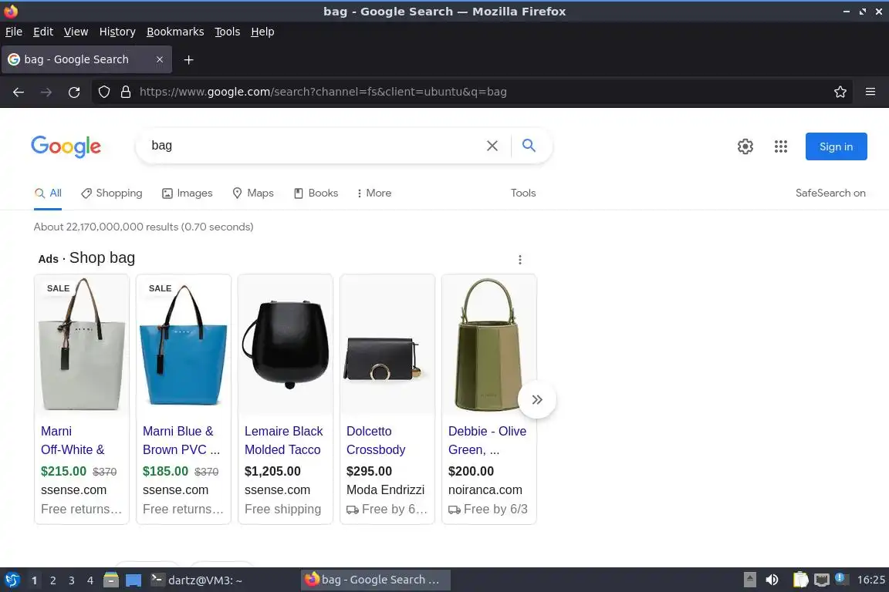This screenshot has height=592, width=889.
Task: Open the Help menu
Action: tap(262, 32)
